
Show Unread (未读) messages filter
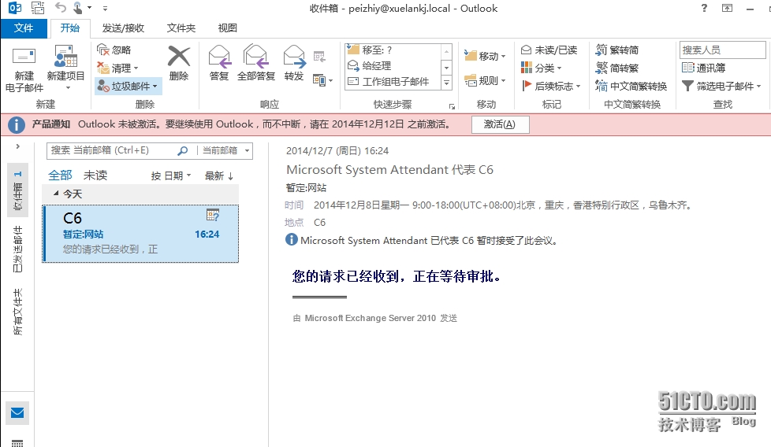(x=95, y=175)
